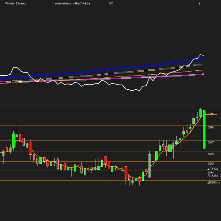The image size is (221, 221).
Task: Click the "Days" label at axis bottom
Action: [x=217, y=183]
